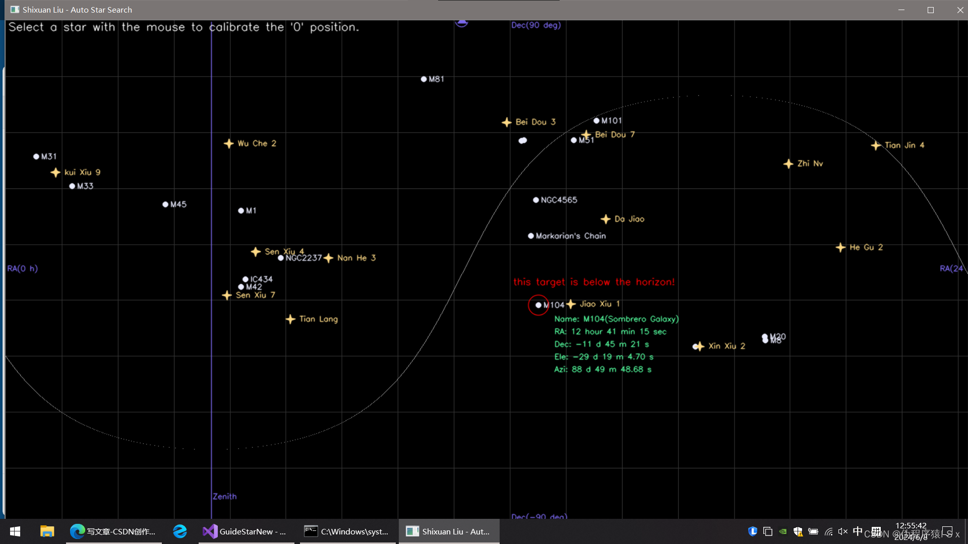Select the Wu Che 2 star
This screenshot has width=968, height=544.
click(229, 144)
